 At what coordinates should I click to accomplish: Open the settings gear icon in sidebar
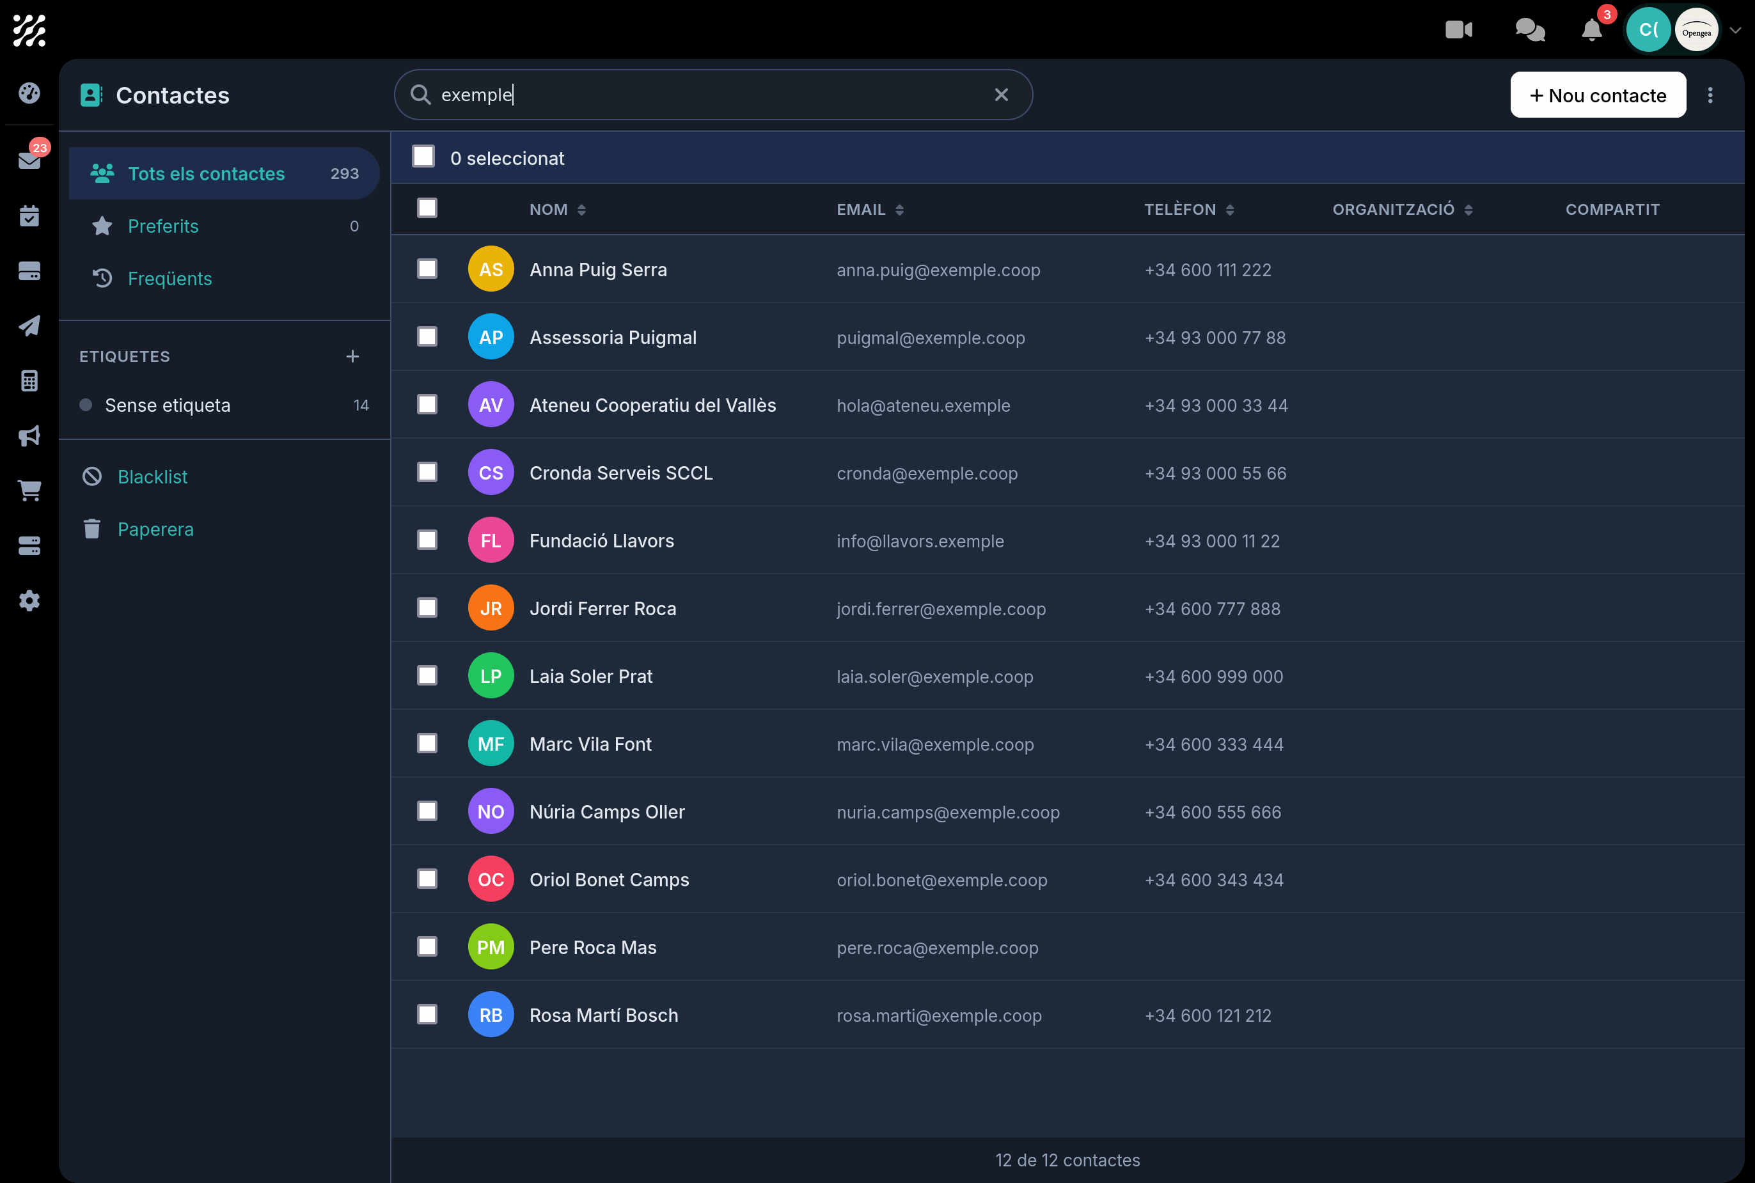[29, 600]
